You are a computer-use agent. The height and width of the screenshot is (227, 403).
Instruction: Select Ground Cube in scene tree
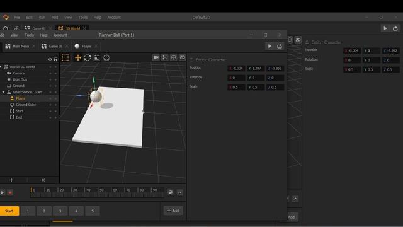26,105
